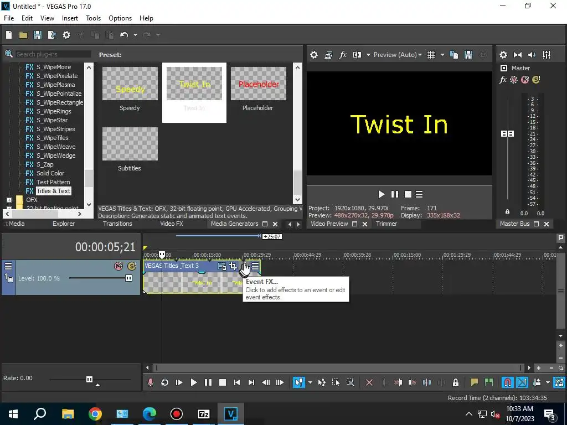
Task: Open the File menu
Action: (x=9, y=18)
